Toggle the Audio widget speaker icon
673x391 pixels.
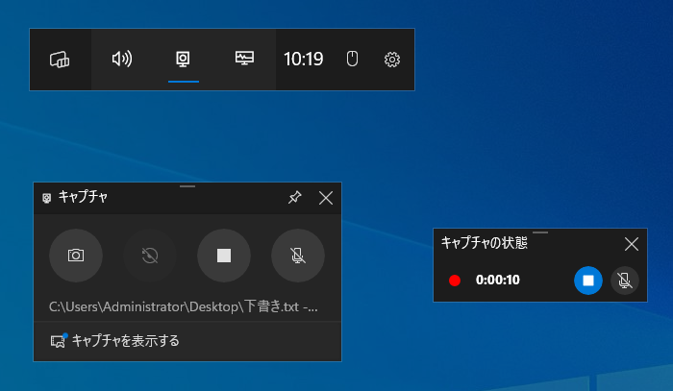[122, 60]
